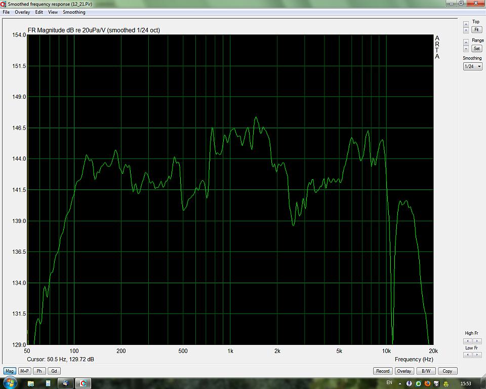Click the Fit button
The height and width of the screenshot is (389, 486).
coord(477,30)
